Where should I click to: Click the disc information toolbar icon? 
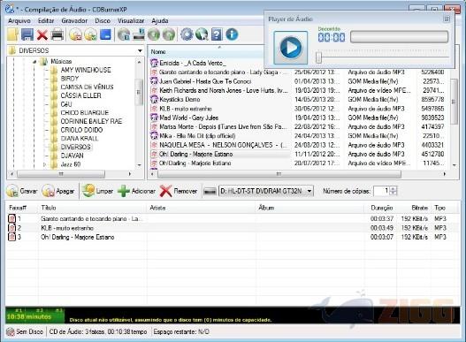point(124,34)
